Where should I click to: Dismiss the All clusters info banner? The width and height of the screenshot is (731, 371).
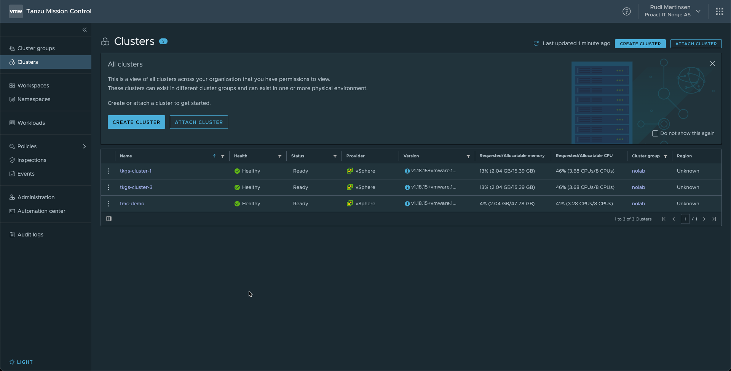(x=712, y=63)
